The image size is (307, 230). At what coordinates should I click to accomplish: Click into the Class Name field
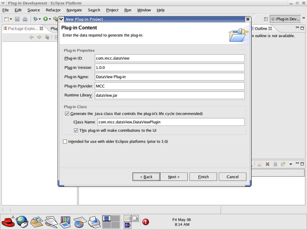point(171,122)
